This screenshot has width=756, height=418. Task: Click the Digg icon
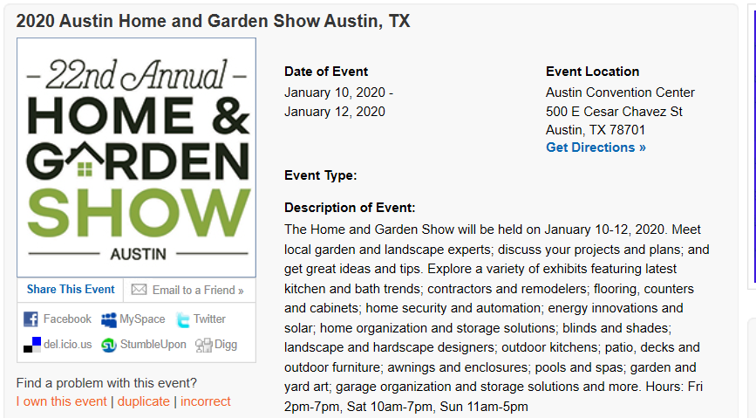pyautogui.click(x=202, y=345)
